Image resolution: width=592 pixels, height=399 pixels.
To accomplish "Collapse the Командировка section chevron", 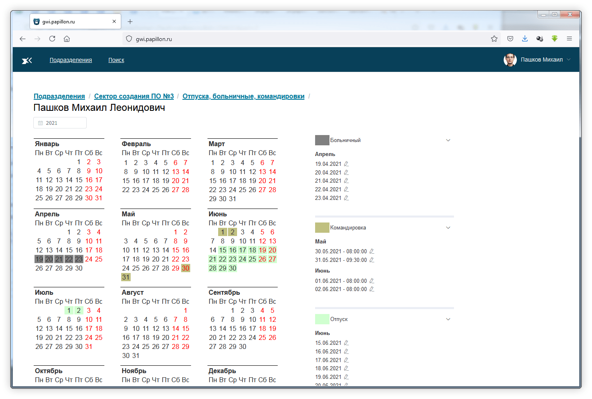I will [x=448, y=228].
